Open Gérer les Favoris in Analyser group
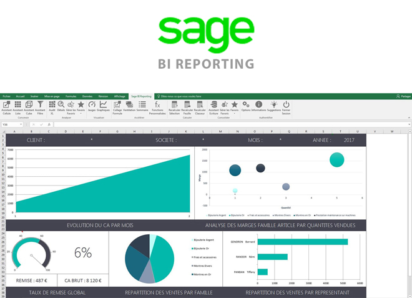Screen dimensions: 412x298 [x=71, y=108]
